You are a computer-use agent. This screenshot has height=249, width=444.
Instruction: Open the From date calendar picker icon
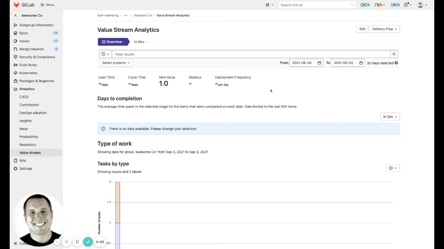[x=319, y=63]
